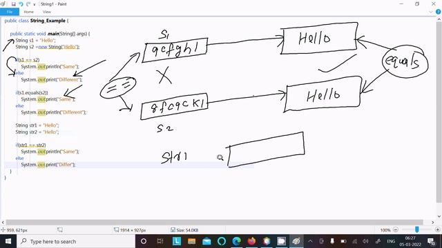Image resolution: width=442 pixels, height=248 pixels.
Task: Click the horizontal scrollbar left arrow
Action: click(x=3, y=222)
